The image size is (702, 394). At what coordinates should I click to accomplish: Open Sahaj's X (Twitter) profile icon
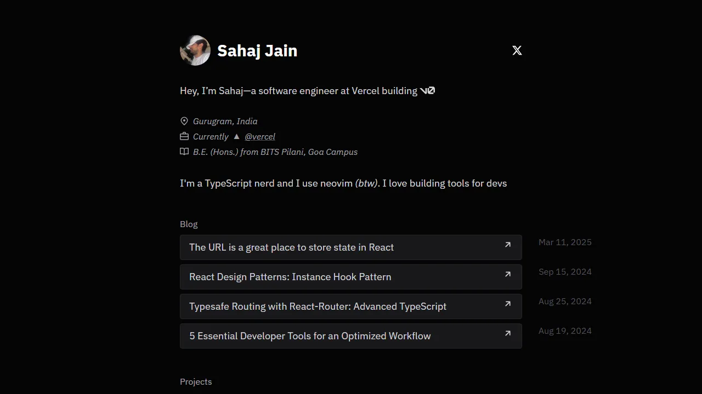[x=517, y=50]
